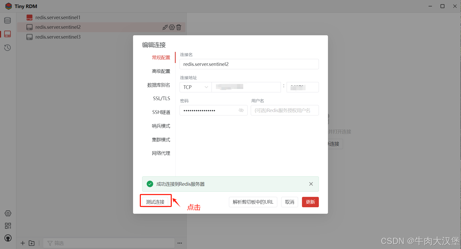The height and width of the screenshot is (249, 461).
Task: Select the connections server sidebar icon
Action: point(8,34)
